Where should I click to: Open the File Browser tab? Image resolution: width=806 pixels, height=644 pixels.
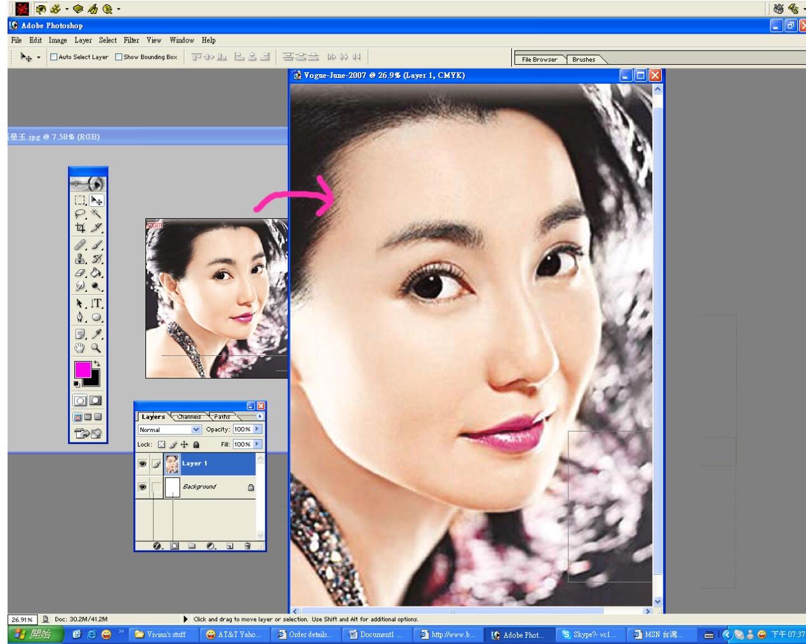539,60
